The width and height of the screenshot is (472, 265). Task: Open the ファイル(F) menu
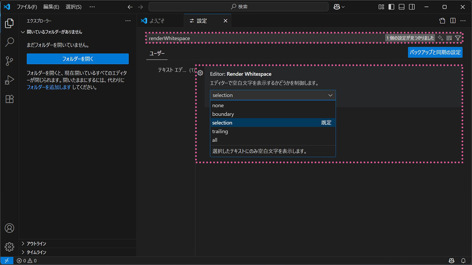[x=27, y=7]
